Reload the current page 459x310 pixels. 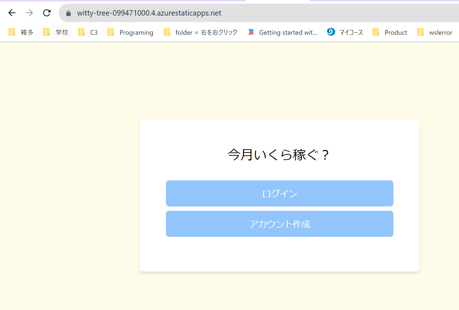[47, 13]
